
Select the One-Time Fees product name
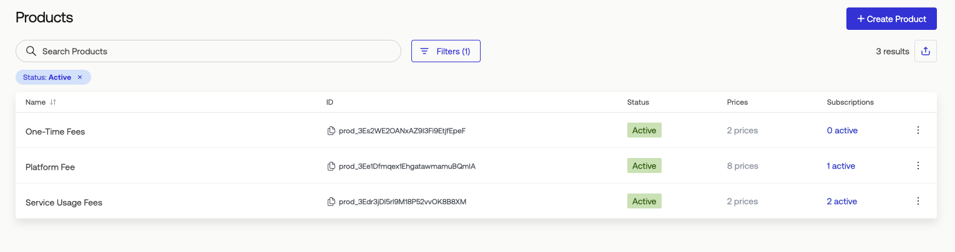tap(55, 132)
